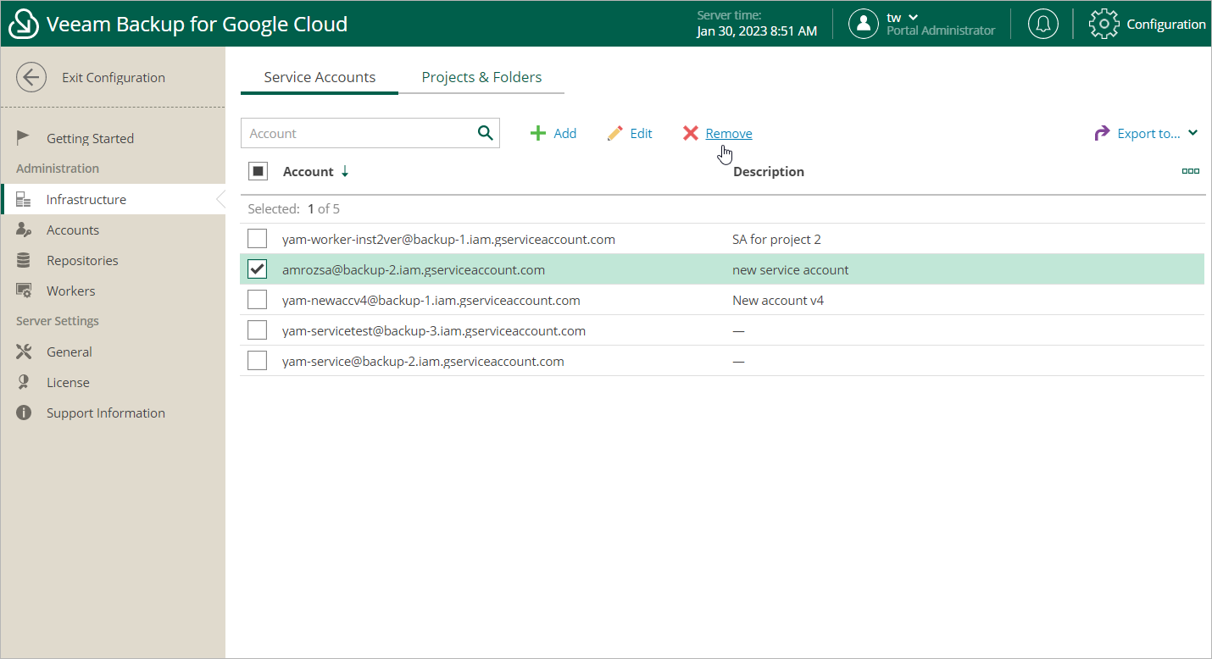Viewport: 1212px width, 659px height.
Task: Click the pencil Edit icon
Action: [x=615, y=134]
